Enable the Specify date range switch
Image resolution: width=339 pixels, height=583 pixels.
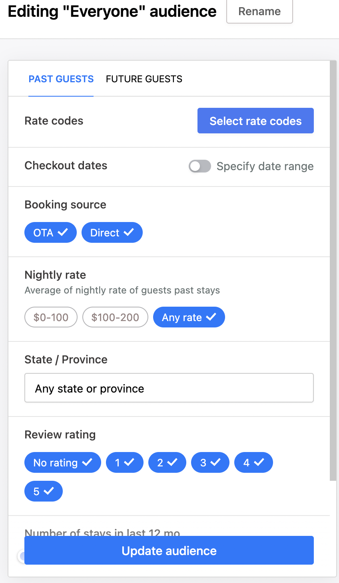[x=200, y=166]
